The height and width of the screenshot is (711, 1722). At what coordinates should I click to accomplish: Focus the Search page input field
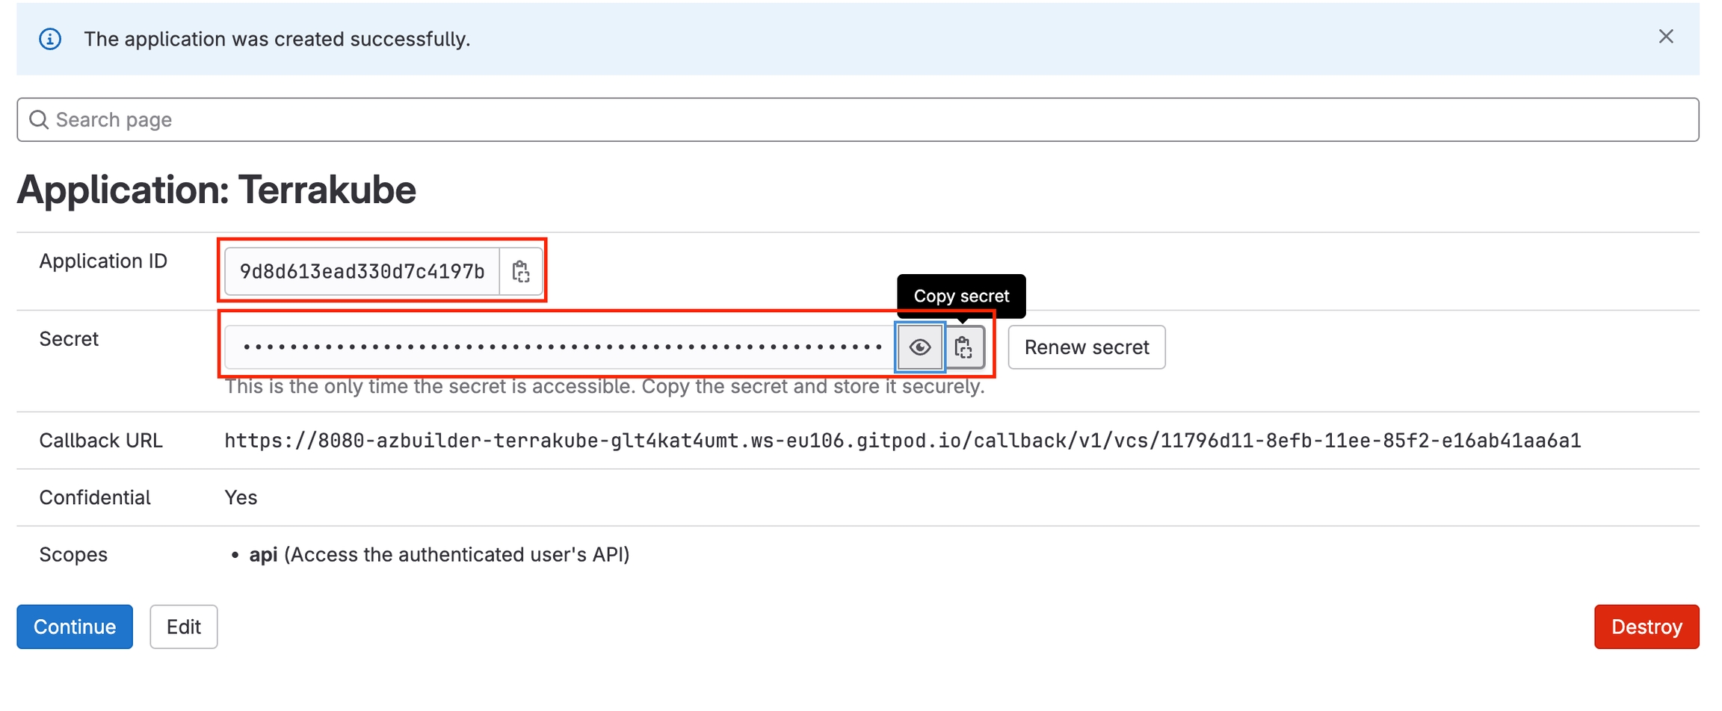[x=860, y=119]
